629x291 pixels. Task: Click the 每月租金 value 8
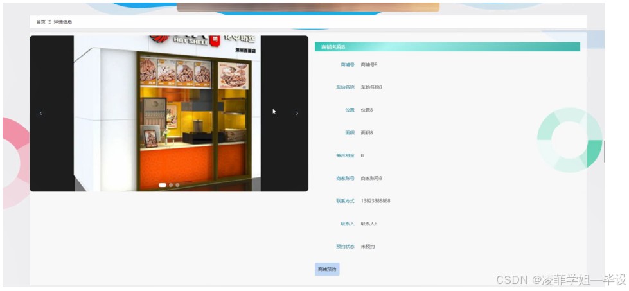click(362, 155)
